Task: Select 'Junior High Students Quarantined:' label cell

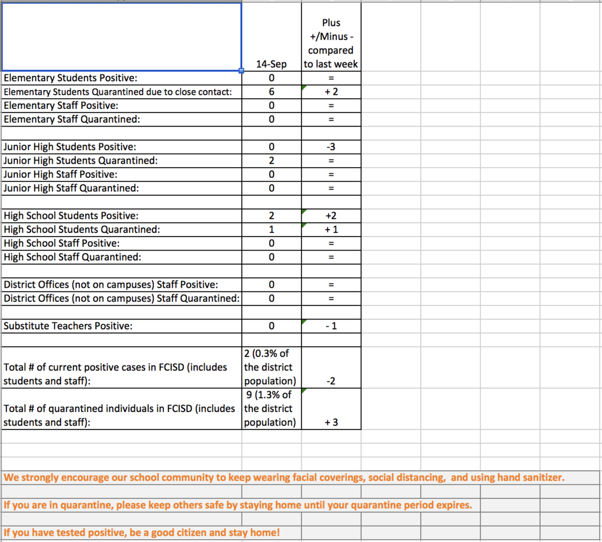Action: tap(122, 161)
